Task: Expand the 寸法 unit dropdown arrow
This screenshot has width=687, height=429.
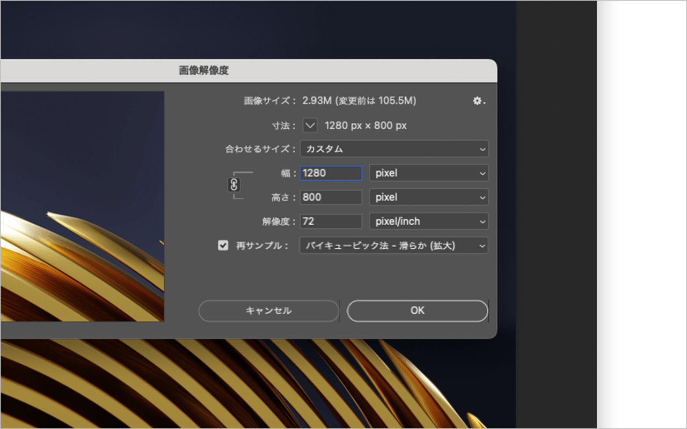Action: click(x=310, y=125)
